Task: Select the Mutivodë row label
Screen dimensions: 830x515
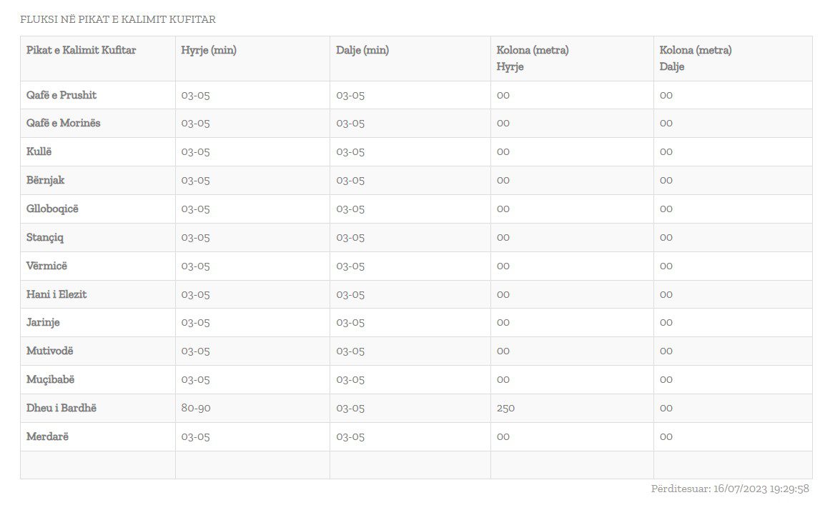Action: 50,351
